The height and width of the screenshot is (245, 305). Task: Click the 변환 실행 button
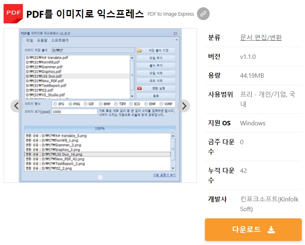(156, 88)
